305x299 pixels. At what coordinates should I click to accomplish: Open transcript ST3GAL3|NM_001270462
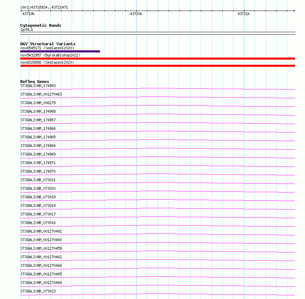(x=41, y=257)
